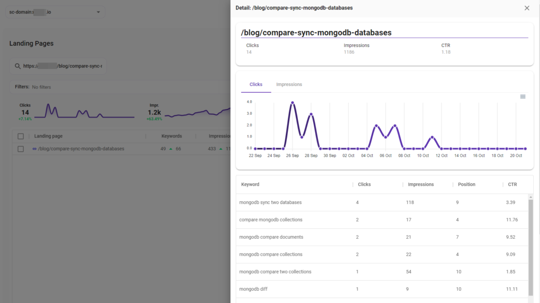Open the chart hamburger menu icon
The width and height of the screenshot is (540, 303).
[x=523, y=97]
